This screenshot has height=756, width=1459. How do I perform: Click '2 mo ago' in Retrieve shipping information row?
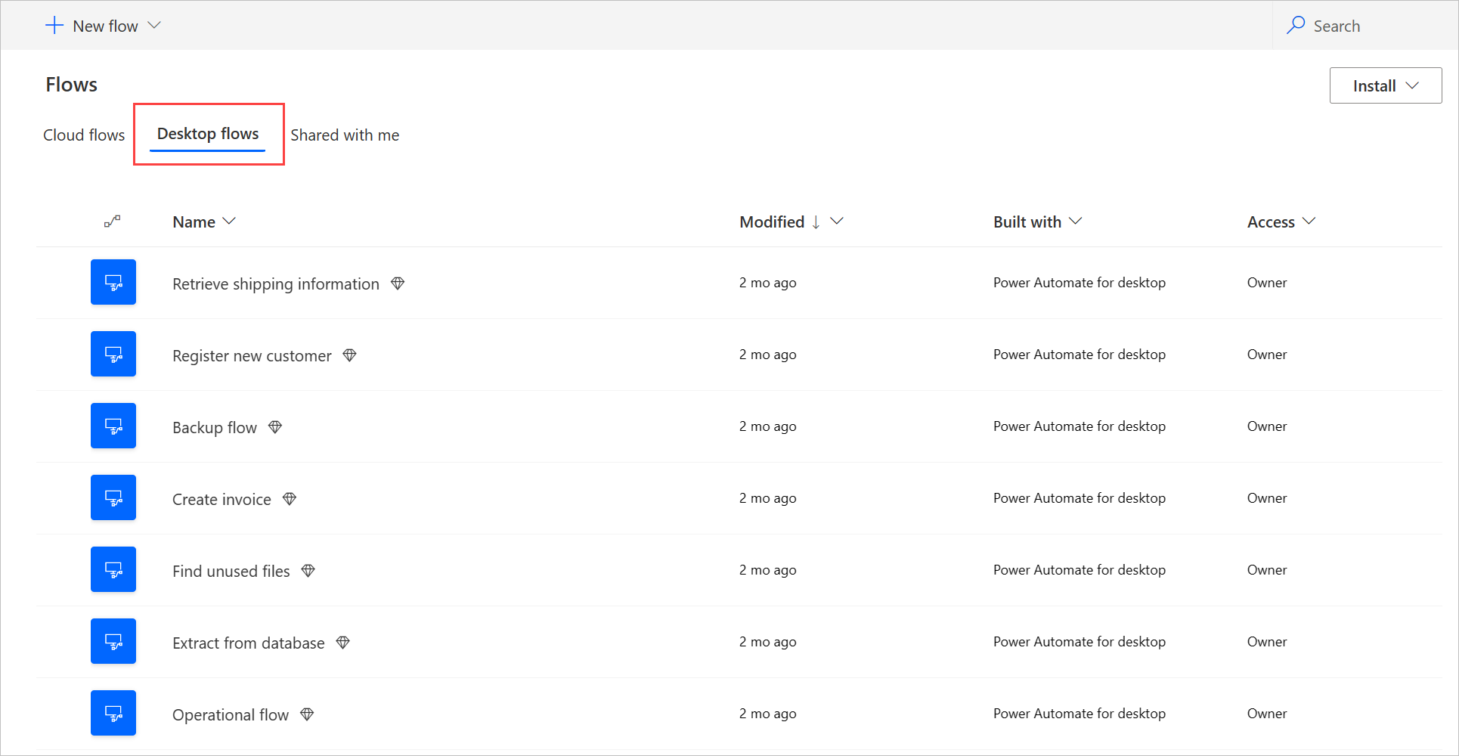[x=768, y=282]
